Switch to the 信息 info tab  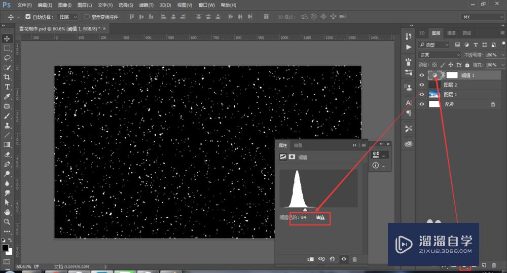[x=298, y=145]
